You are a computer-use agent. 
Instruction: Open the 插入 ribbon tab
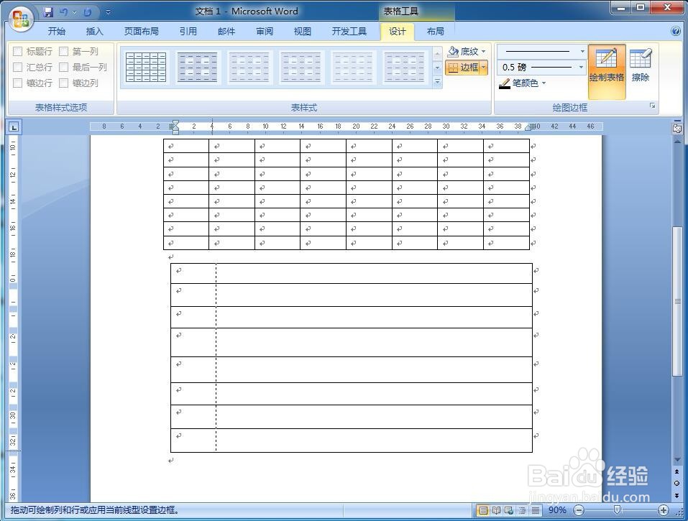[96, 31]
